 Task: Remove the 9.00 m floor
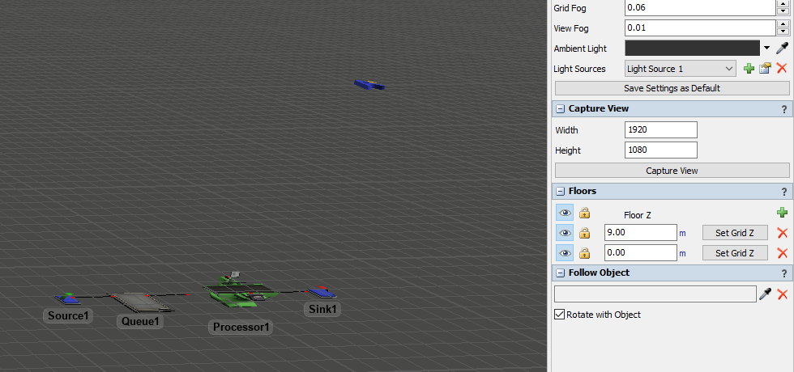(x=783, y=233)
